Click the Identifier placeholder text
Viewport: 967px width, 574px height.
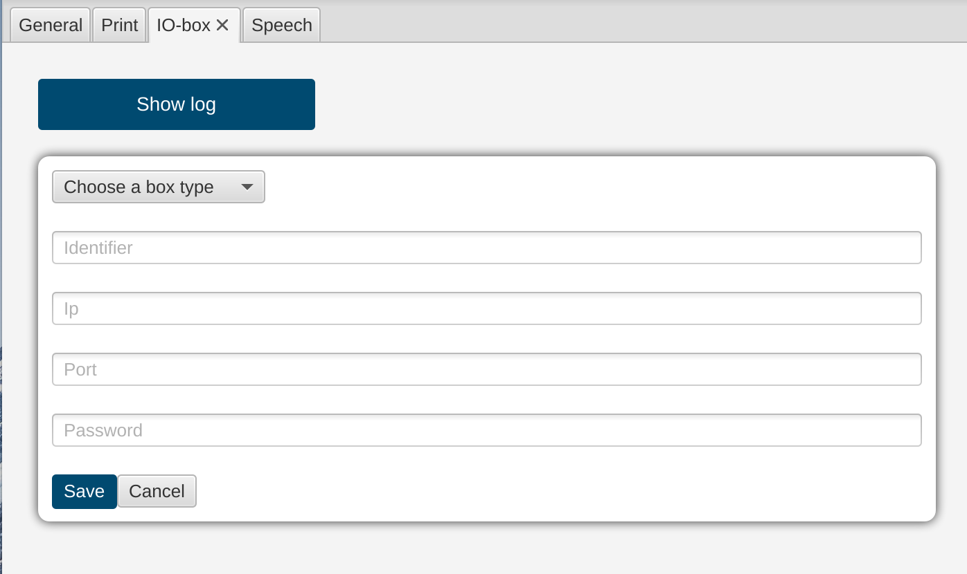(x=98, y=248)
